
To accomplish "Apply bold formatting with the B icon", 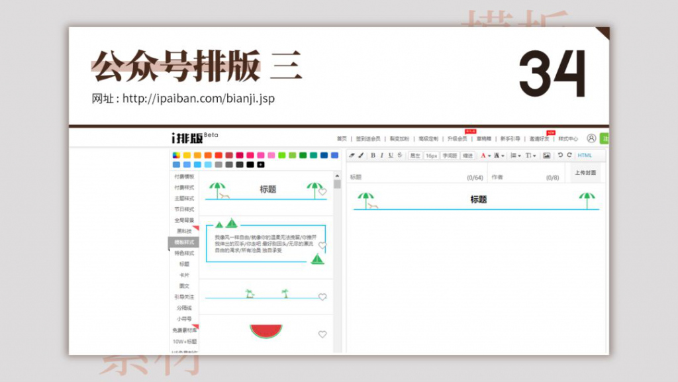I will [373, 156].
